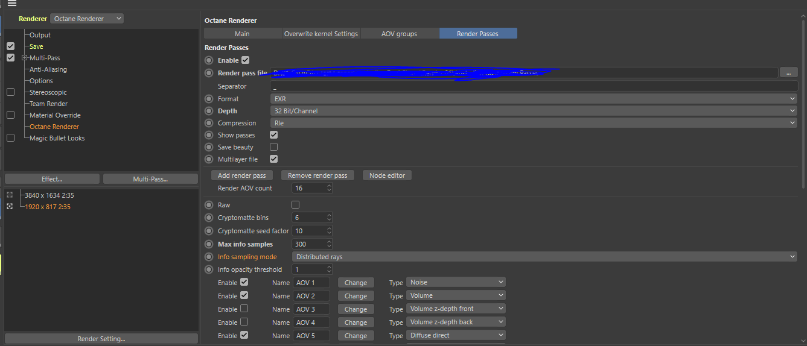Click the animation dot beside Raw
The width and height of the screenshot is (807, 346).
click(x=209, y=205)
